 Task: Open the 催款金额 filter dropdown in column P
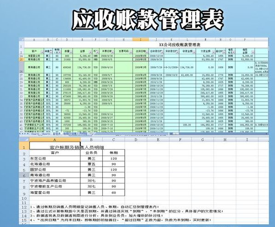253,52
